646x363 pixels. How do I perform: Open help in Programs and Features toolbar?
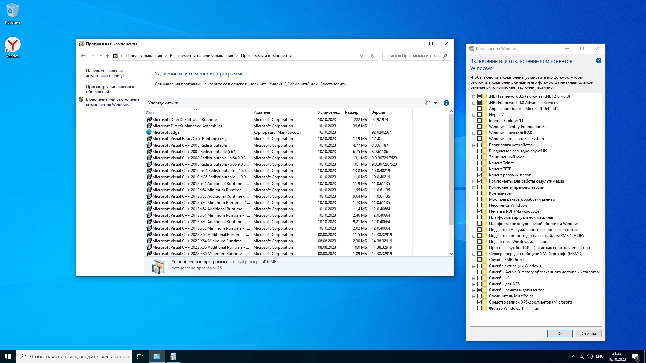click(x=446, y=103)
